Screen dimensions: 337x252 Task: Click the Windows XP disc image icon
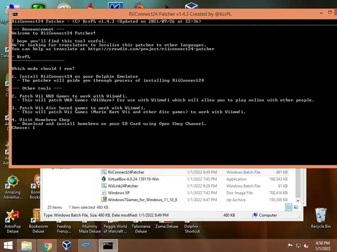tap(104, 193)
